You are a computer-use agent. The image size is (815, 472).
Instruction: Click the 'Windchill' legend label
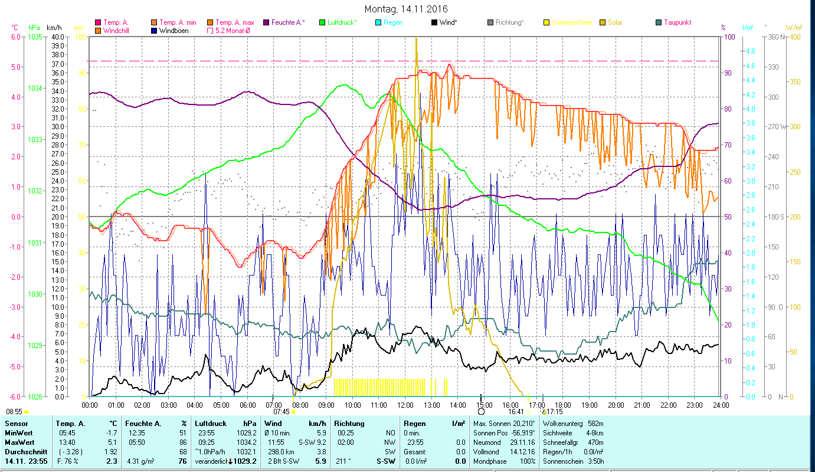117,30
